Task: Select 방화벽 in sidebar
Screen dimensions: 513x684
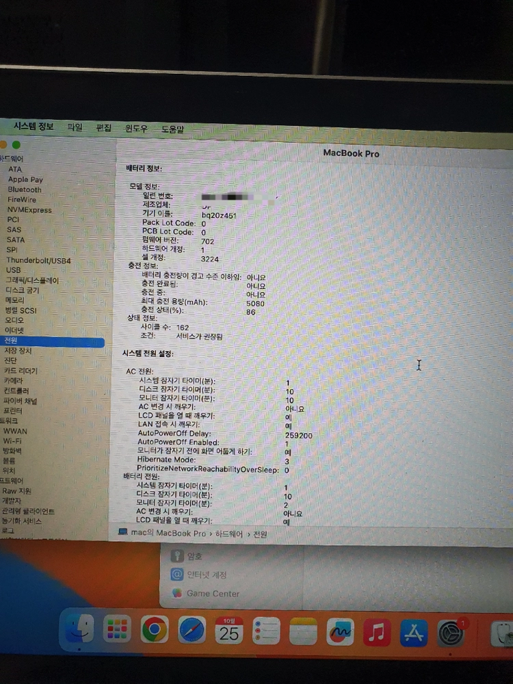Action: (12, 451)
